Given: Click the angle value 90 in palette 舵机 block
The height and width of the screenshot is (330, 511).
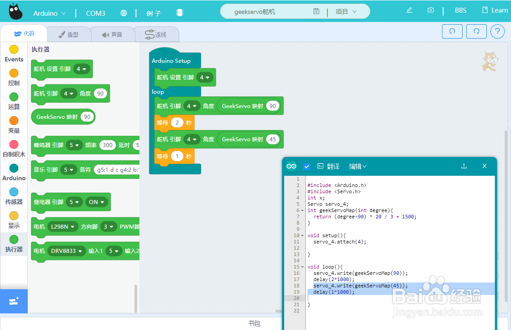Looking at the screenshot, I should coord(100,94).
